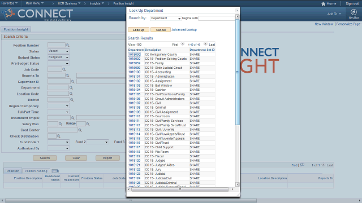This screenshot has width=362, height=203.
Task: Click the Search button
Action: coord(45,158)
